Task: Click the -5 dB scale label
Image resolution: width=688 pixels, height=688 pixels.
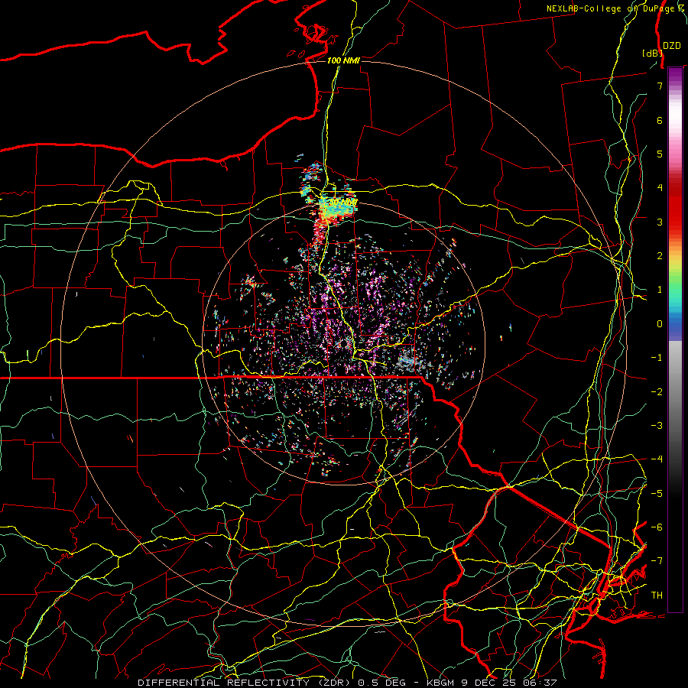Action: coord(657,493)
